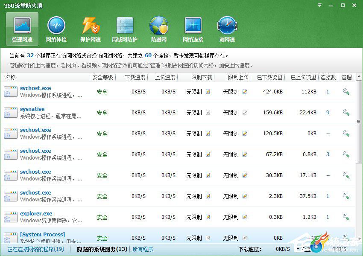Click connection count 9 for sysnative
This screenshot has height=256, width=363.
click(328, 113)
